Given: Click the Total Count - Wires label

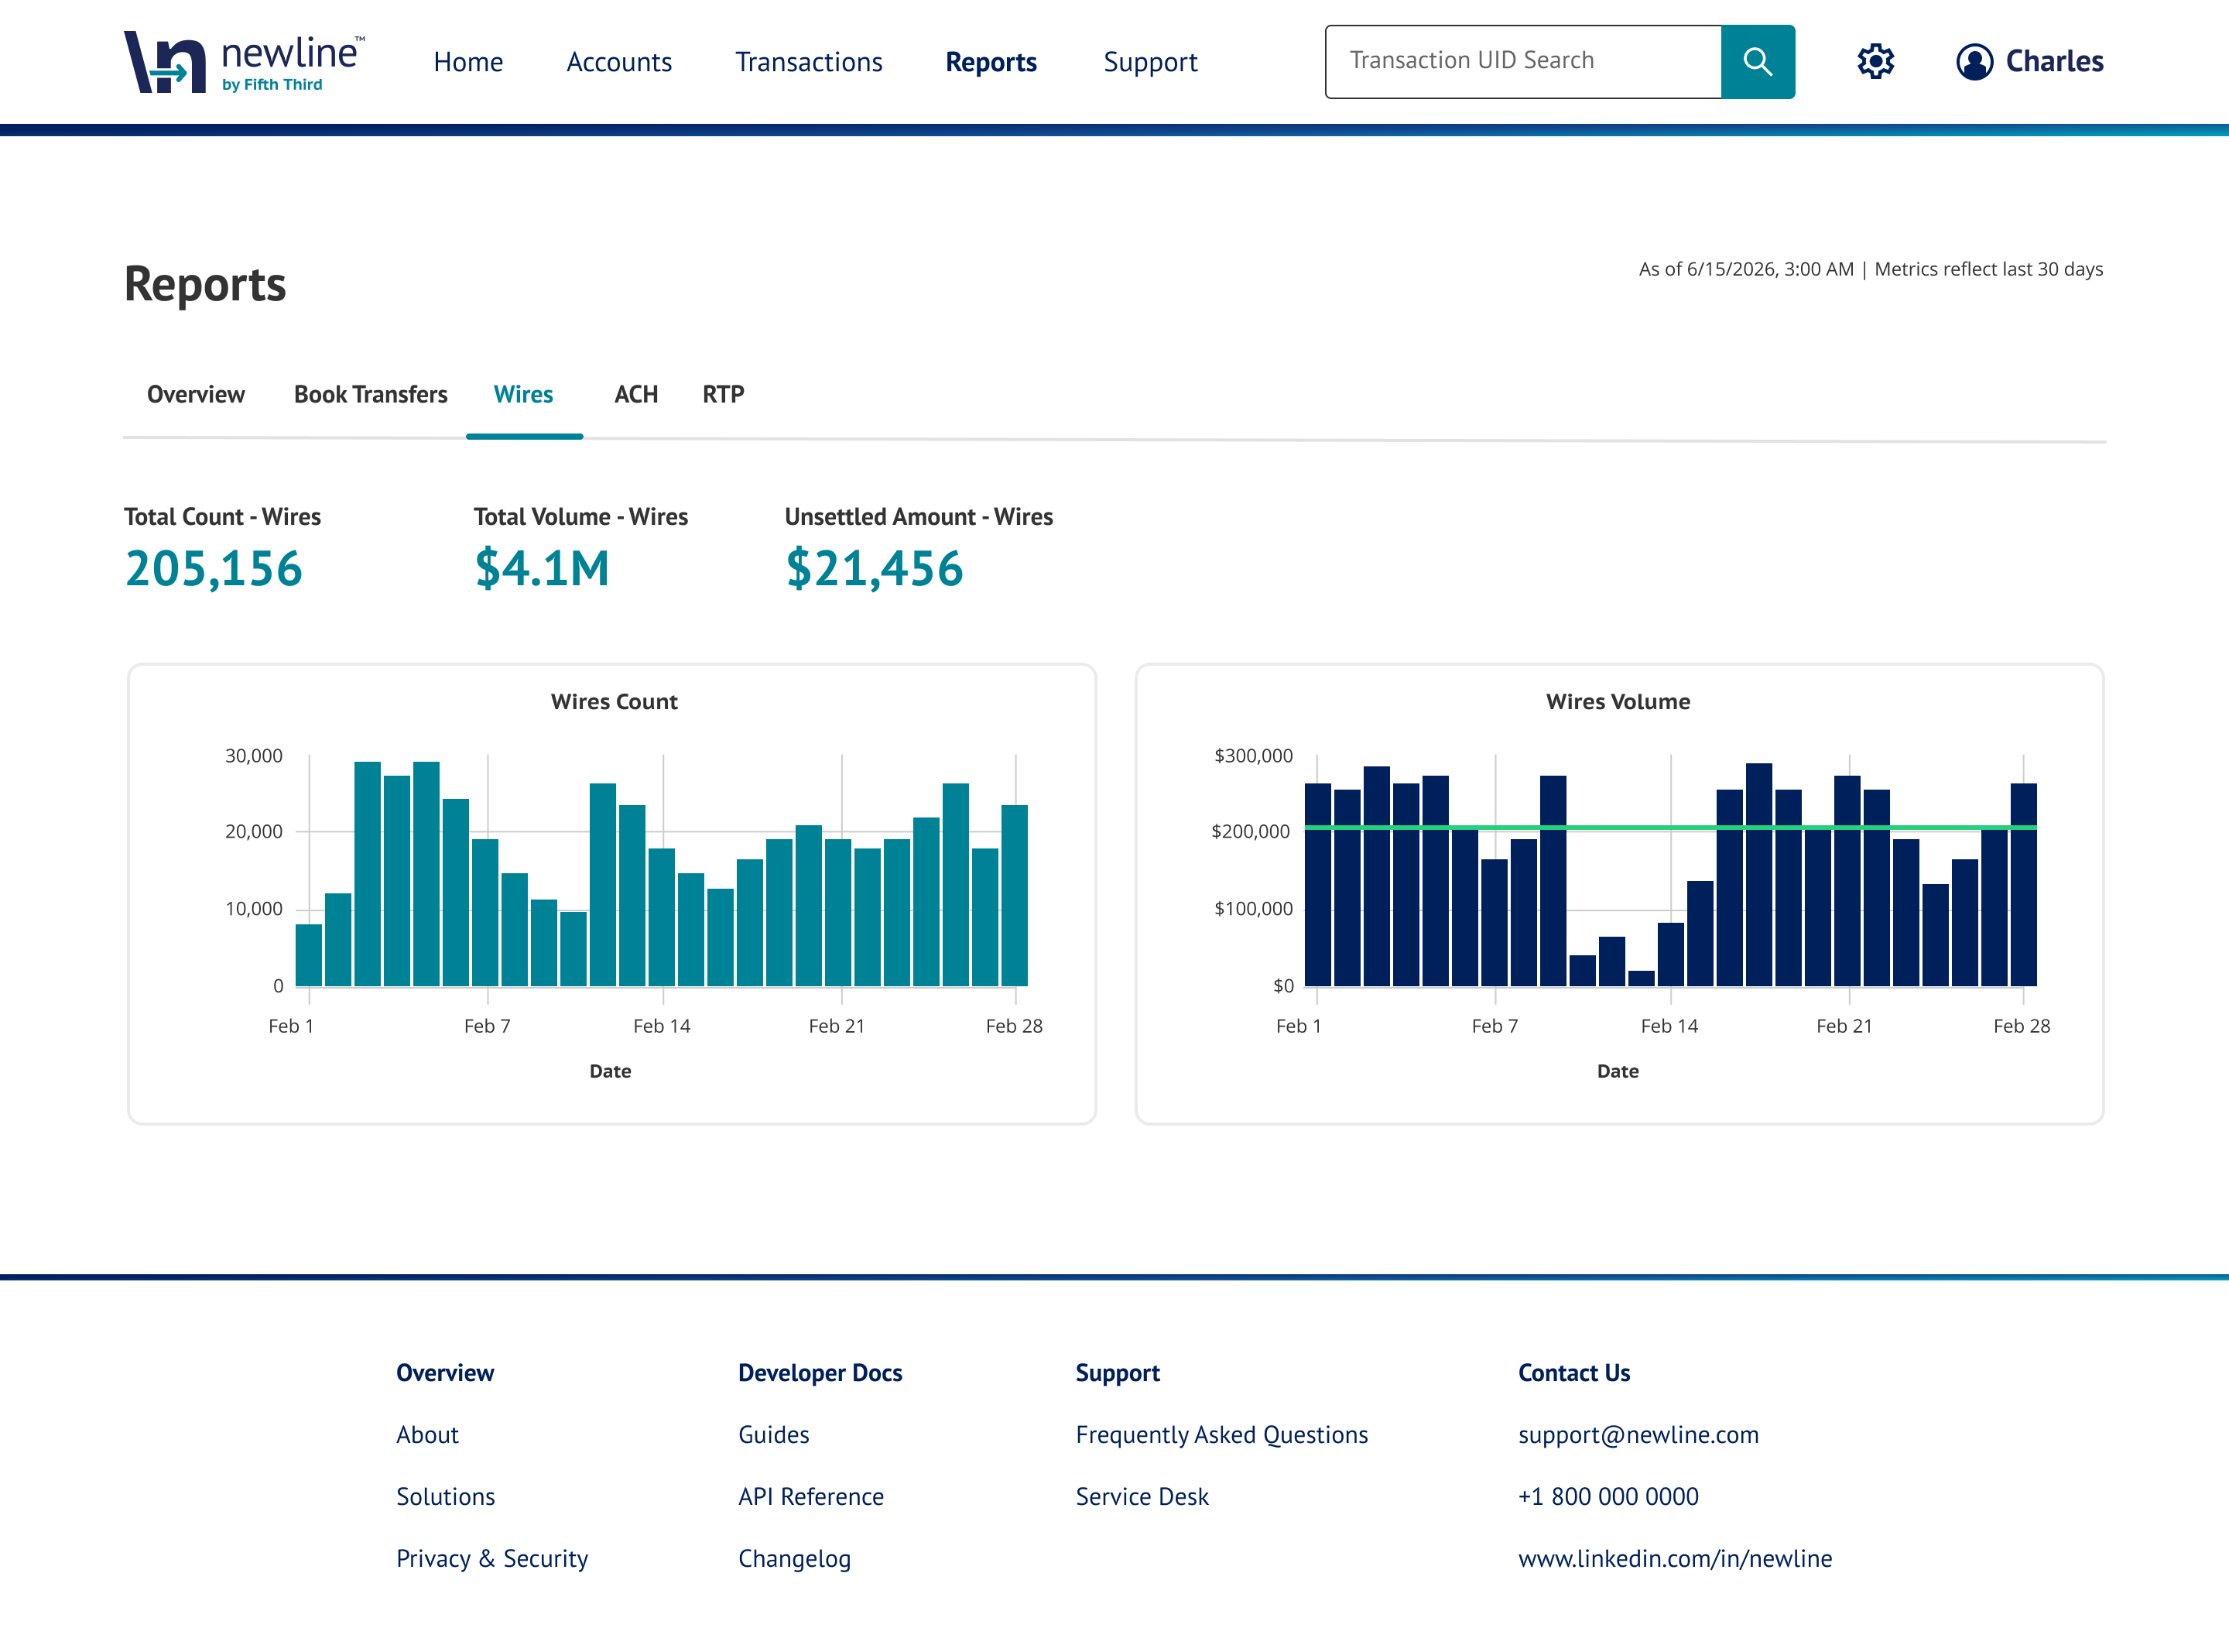Looking at the screenshot, I should click(x=222, y=517).
